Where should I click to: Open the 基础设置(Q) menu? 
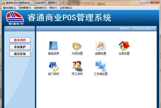tap(9, 8)
